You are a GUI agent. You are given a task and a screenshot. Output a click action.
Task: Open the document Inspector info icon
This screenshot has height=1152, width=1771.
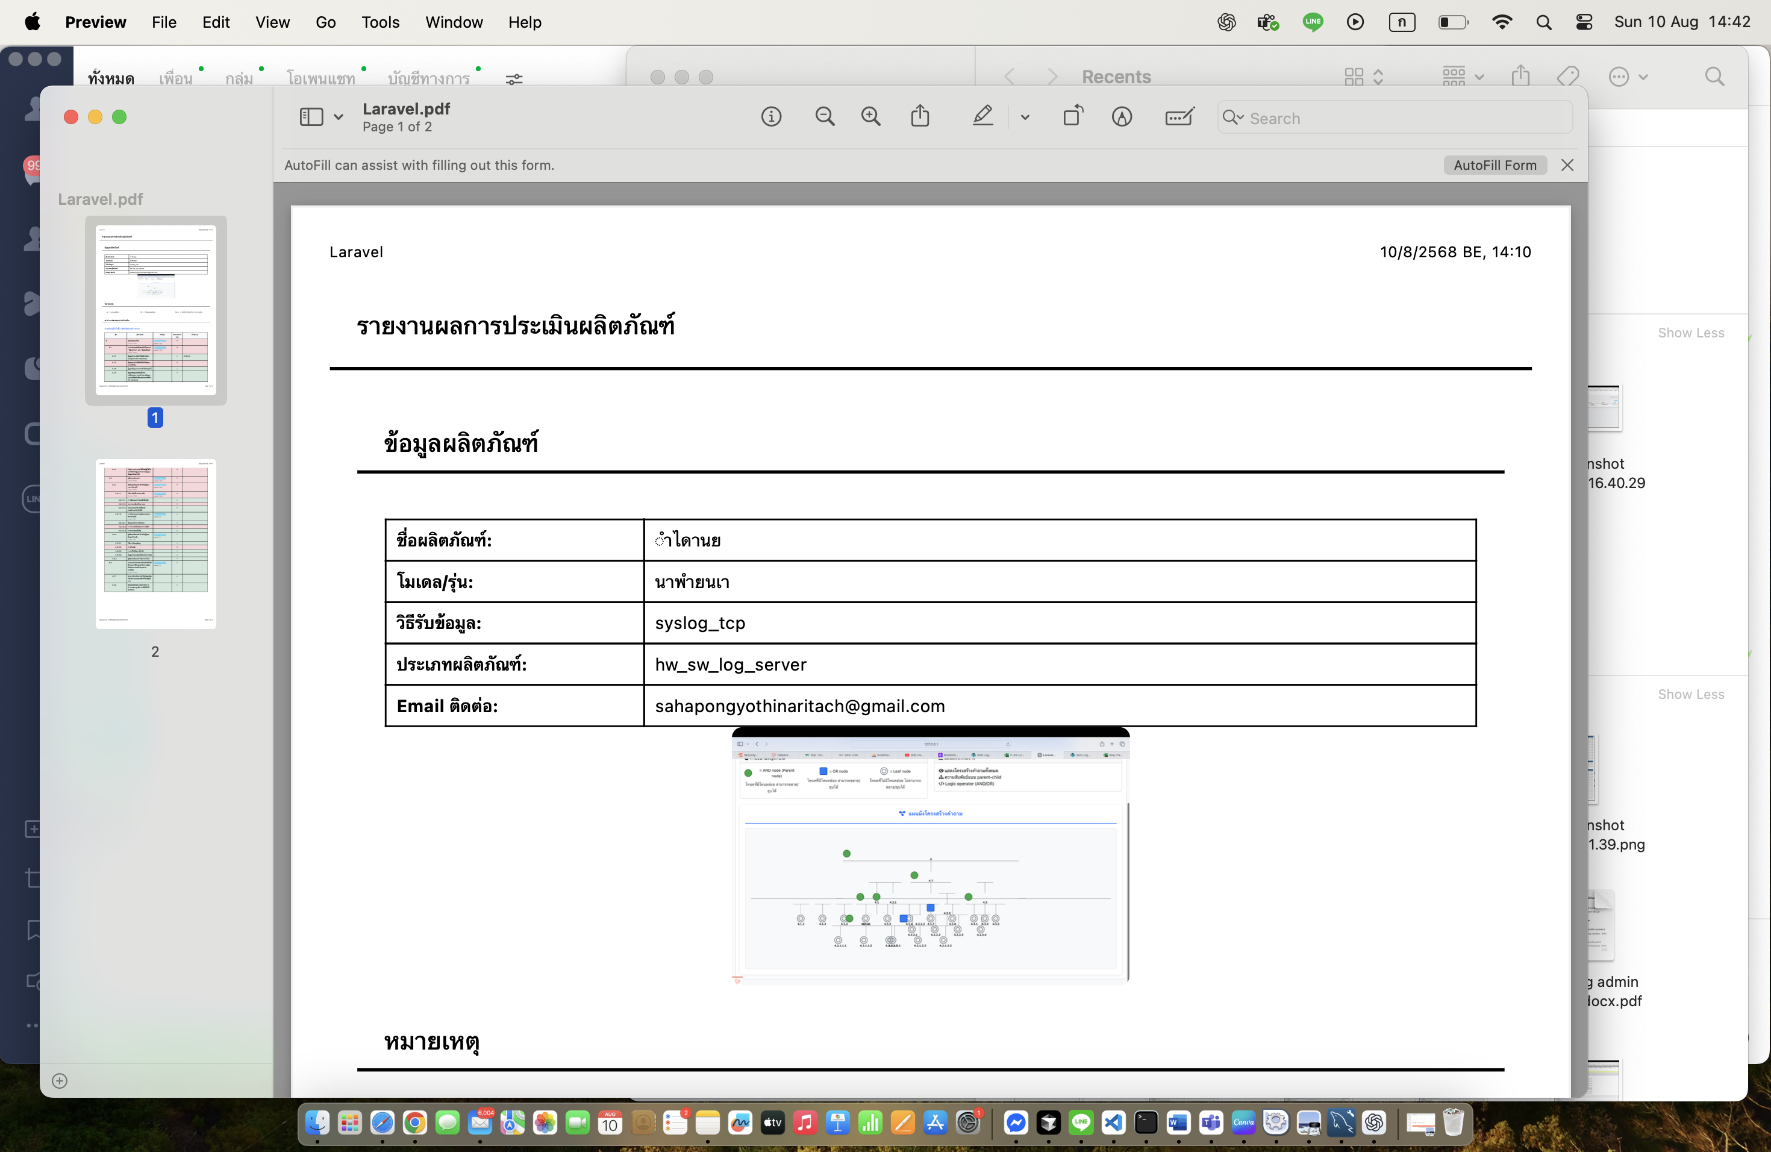click(771, 117)
